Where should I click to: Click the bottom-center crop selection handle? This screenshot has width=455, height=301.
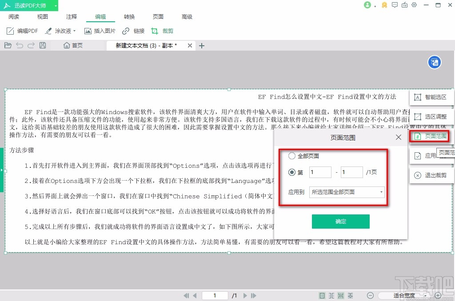(x=229, y=253)
